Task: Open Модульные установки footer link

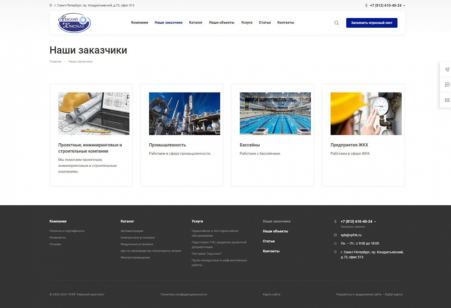Action: [x=137, y=244]
